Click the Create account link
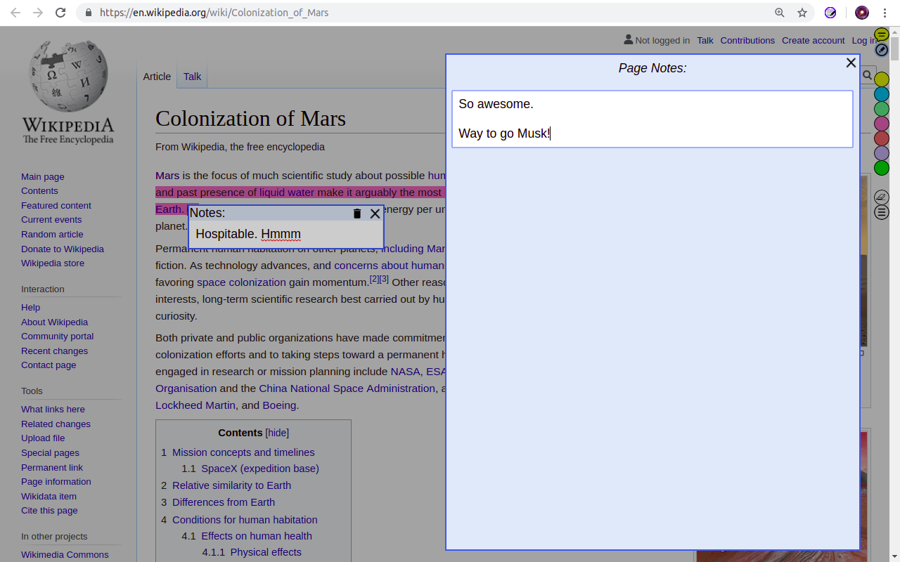This screenshot has height=562, width=900. (813, 40)
